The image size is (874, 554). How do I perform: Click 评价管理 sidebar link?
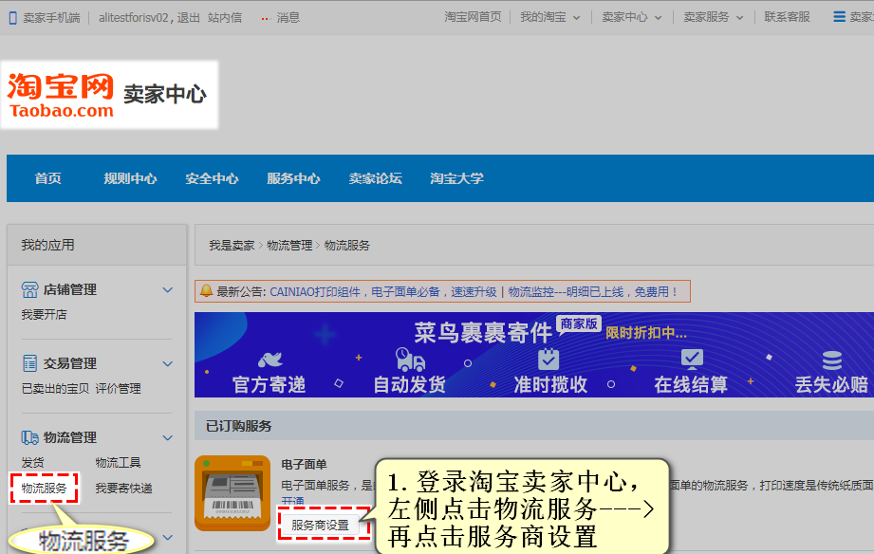tap(119, 389)
